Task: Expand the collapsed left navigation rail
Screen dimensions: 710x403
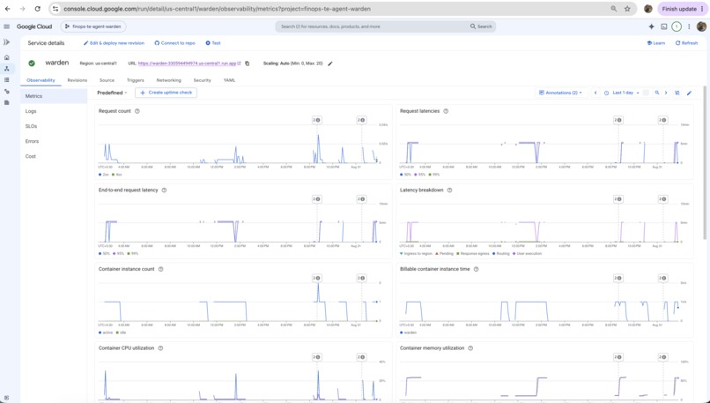Action: click(x=6, y=42)
